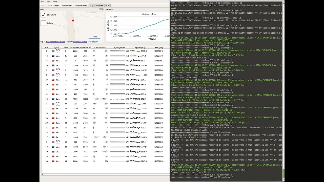
Task: Sort table by PRN column header
Action: pos(66,48)
